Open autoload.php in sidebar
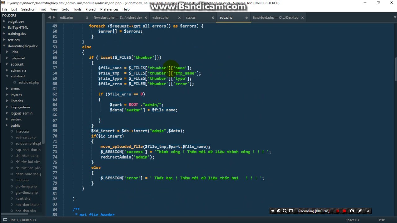The height and width of the screenshot is (223, 397). (x=29, y=82)
